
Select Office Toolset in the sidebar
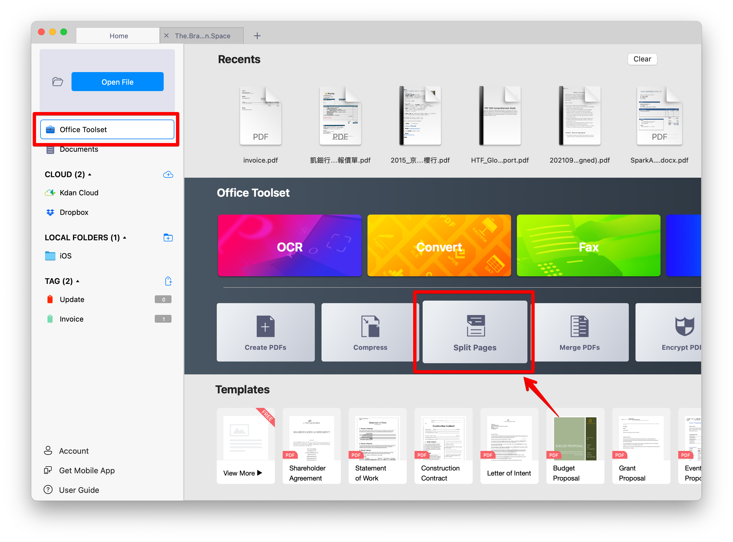click(107, 129)
